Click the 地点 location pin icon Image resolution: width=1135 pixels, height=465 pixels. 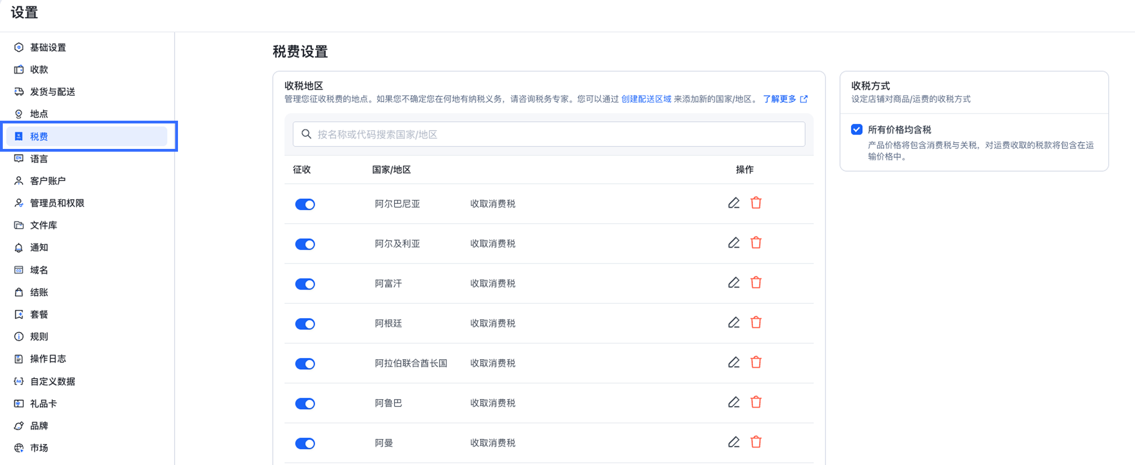click(x=19, y=113)
